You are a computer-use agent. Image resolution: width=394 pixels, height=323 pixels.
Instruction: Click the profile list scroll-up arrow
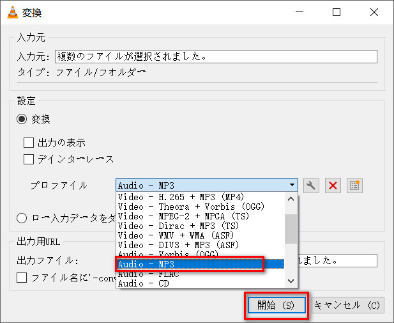click(291, 199)
